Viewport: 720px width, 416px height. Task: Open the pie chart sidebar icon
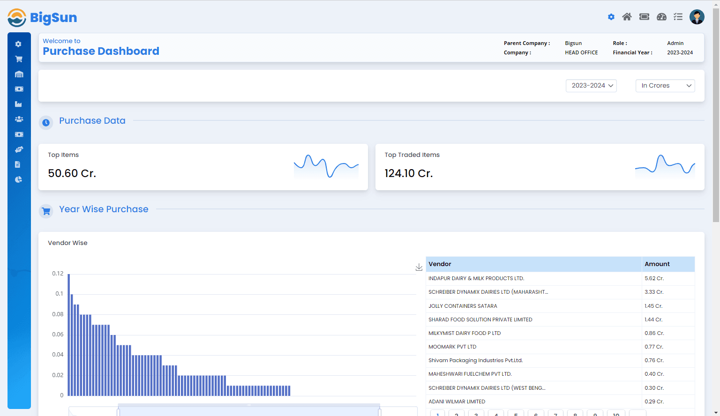coord(19,179)
